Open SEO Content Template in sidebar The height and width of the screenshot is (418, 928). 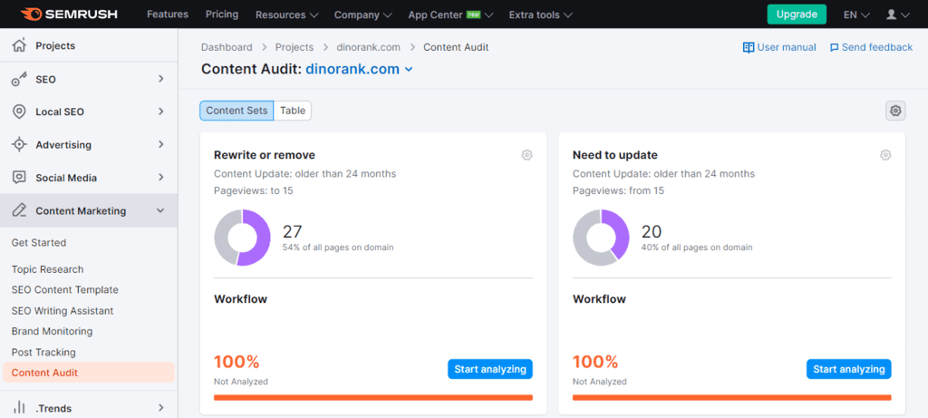tap(65, 290)
